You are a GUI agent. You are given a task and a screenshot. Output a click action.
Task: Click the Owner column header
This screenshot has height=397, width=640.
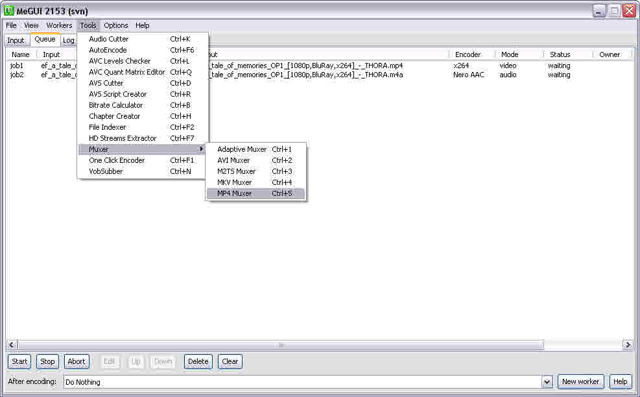point(612,54)
